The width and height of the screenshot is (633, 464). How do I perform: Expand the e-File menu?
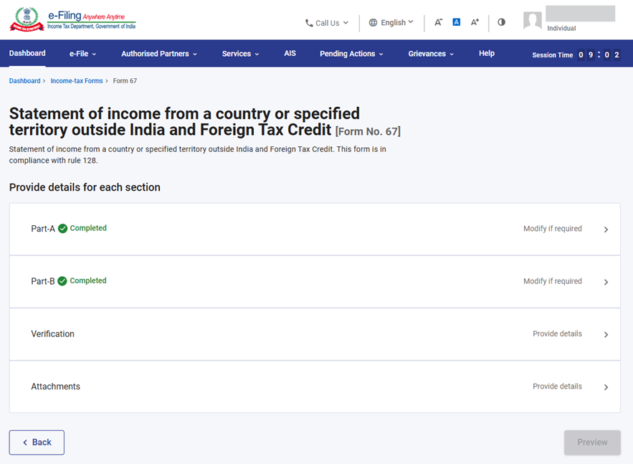(82, 54)
